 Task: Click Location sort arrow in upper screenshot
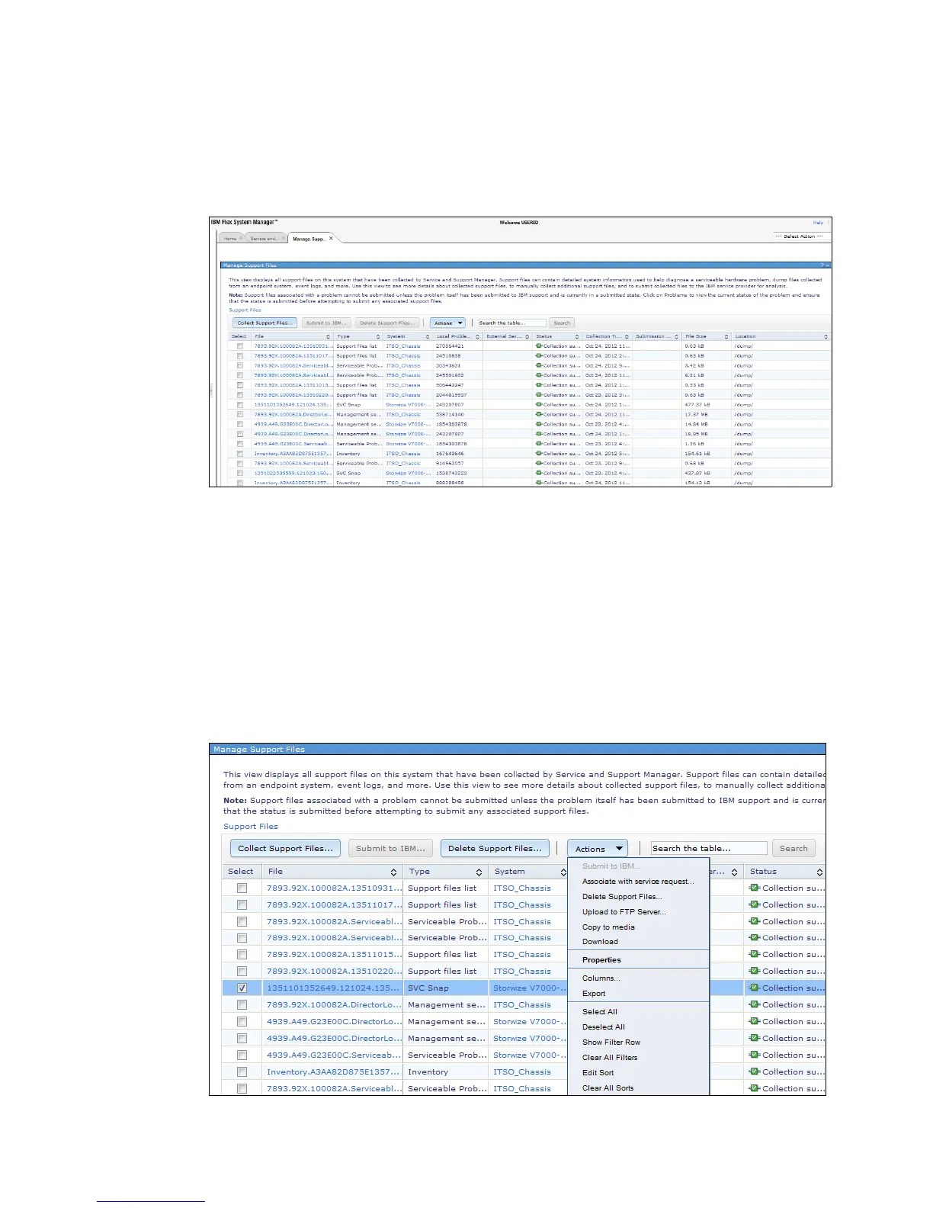click(826, 336)
